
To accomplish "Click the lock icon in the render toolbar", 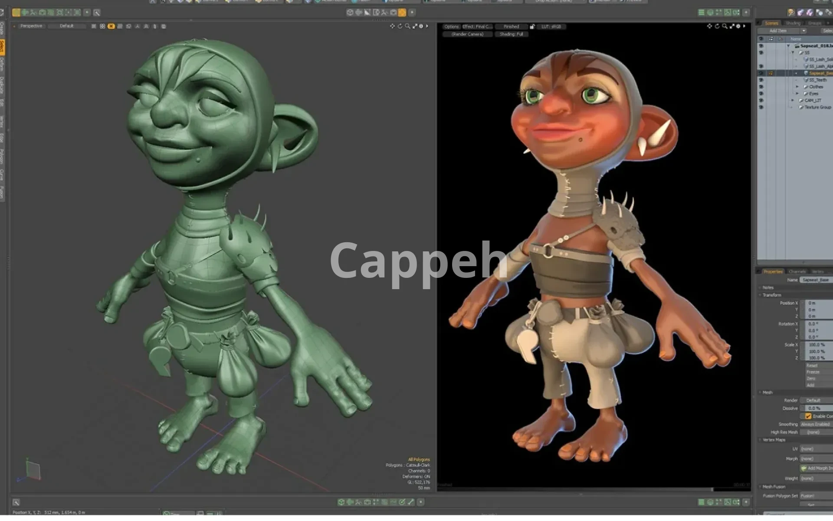I will 532,26.
